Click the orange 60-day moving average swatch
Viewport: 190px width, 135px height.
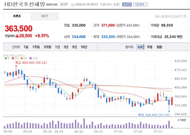[22, 58]
